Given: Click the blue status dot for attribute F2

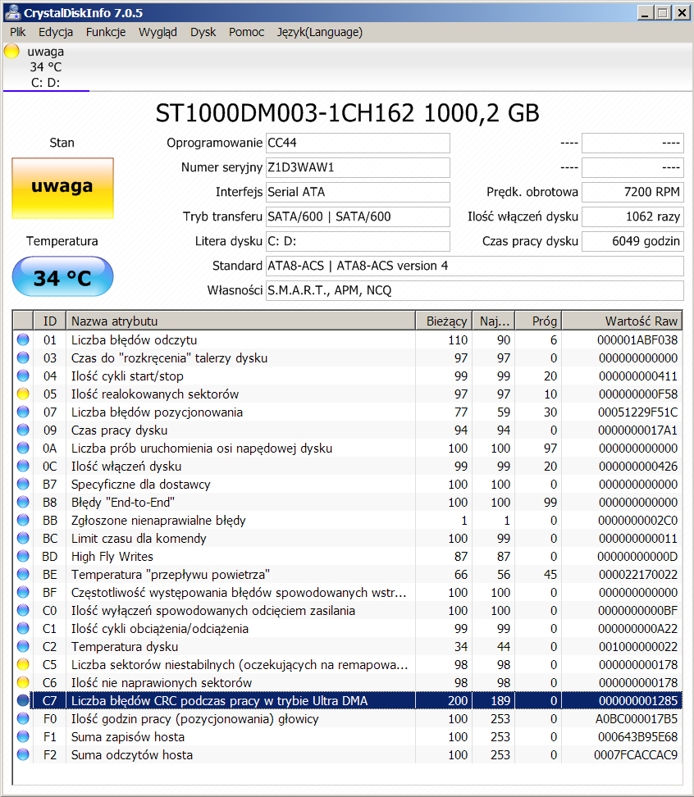Looking at the screenshot, I should point(23,755).
